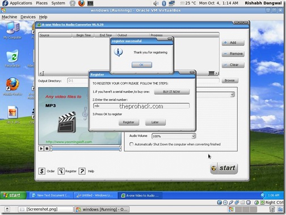Click file list scroll left arrow

(x=41, y=73)
